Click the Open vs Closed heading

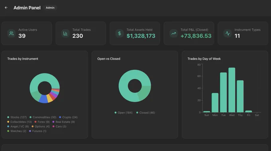coord(109,59)
